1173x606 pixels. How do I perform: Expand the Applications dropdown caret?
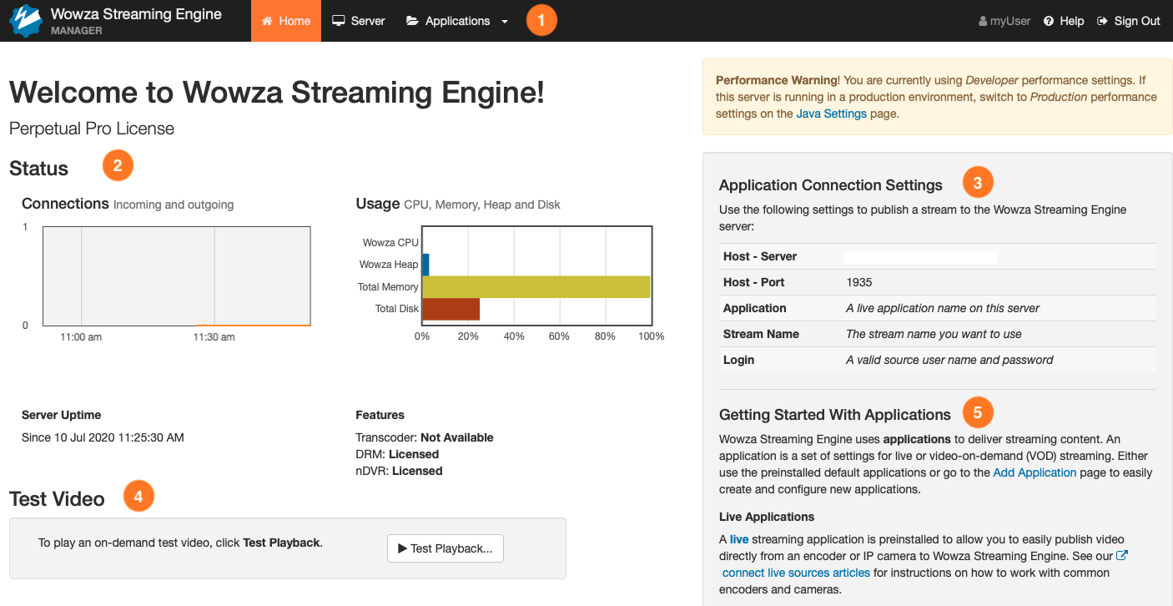pyautogui.click(x=505, y=22)
